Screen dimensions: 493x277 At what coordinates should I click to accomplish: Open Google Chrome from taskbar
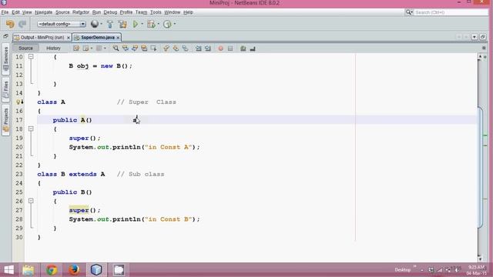click(x=52, y=269)
